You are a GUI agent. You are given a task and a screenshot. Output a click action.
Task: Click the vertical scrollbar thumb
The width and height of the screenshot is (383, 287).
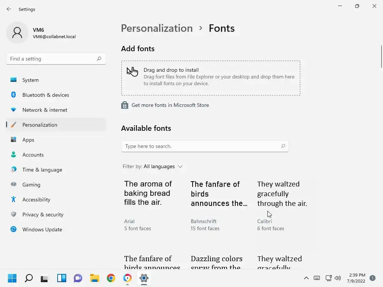[381, 56]
